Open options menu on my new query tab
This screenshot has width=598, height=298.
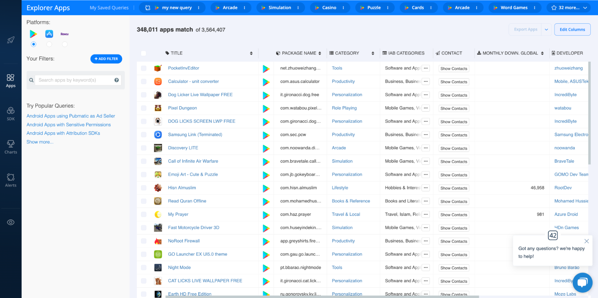pyautogui.click(x=199, y=8)
